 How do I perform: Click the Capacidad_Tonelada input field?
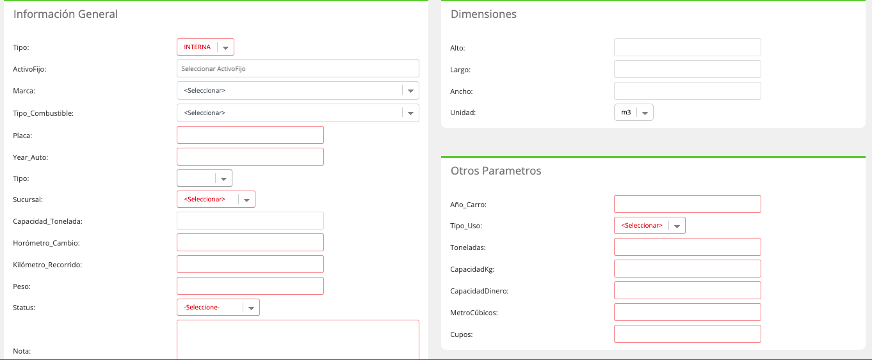(250, 221)
